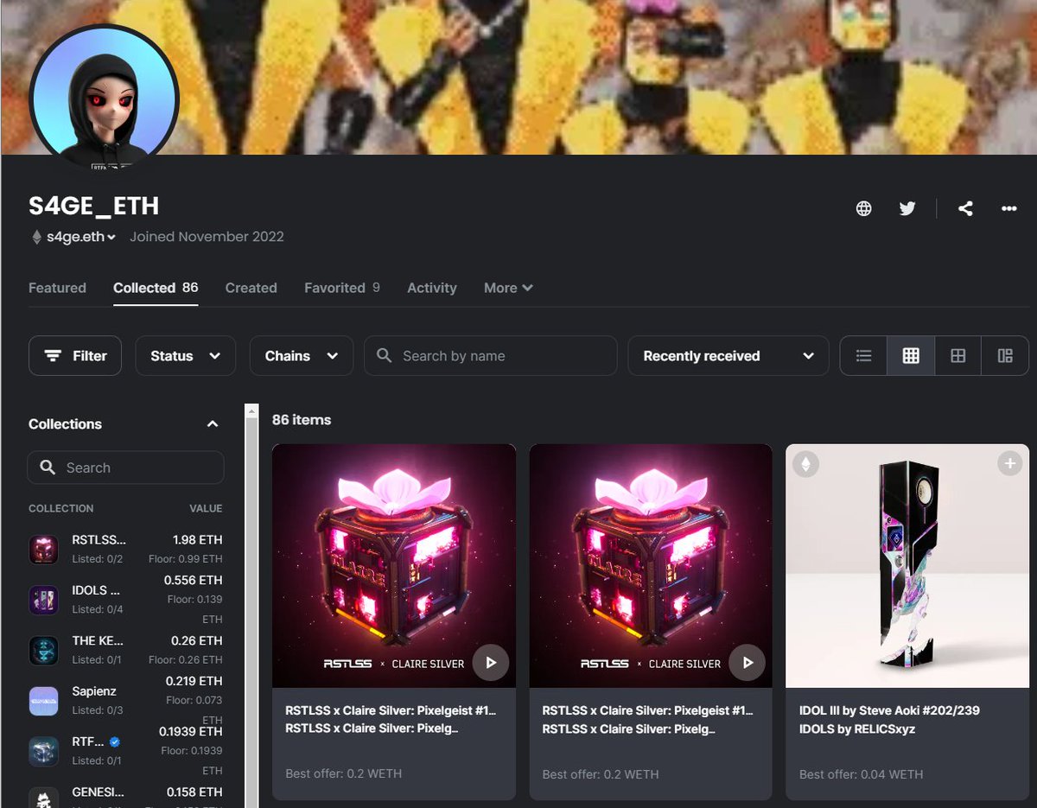Screen dimensions: 1037x808
Task: Switch to mosaic layout view
Action: pyautogui.click(x=1005, y=355)
